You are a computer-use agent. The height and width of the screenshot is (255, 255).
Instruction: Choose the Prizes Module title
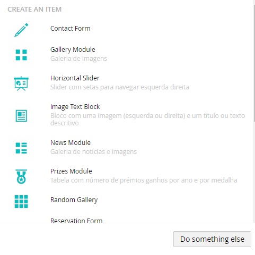tap(71, 171)
